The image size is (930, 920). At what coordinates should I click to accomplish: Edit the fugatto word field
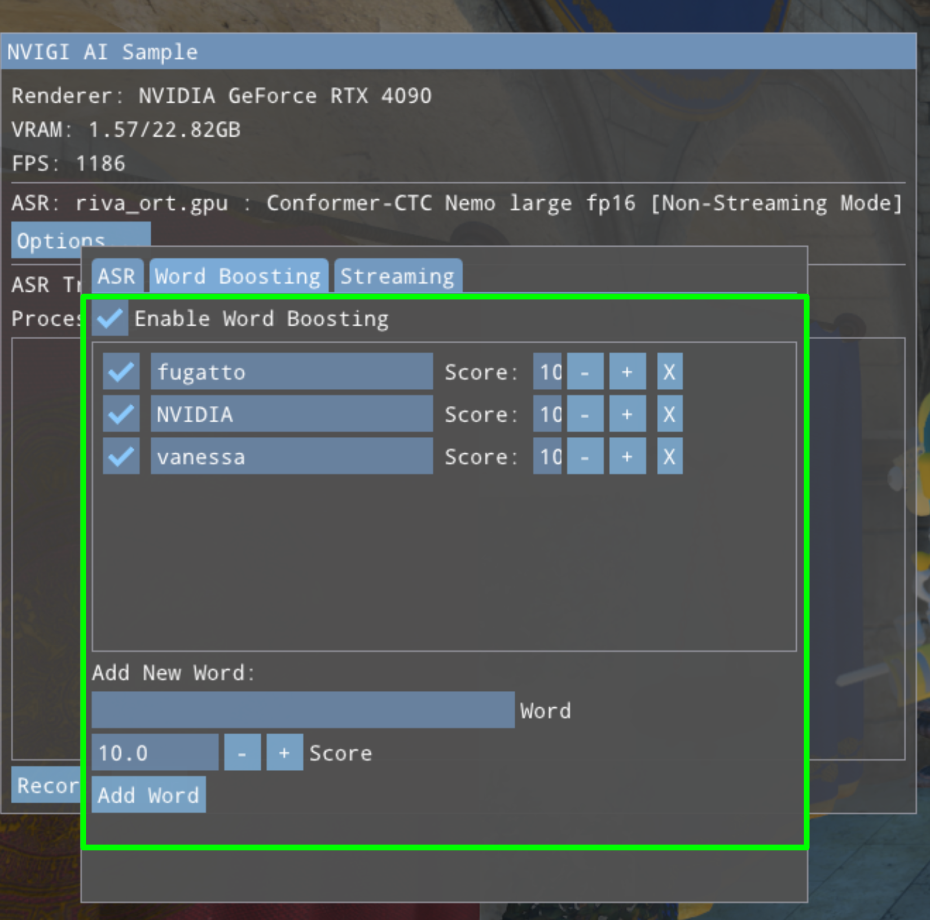(292, 371)
